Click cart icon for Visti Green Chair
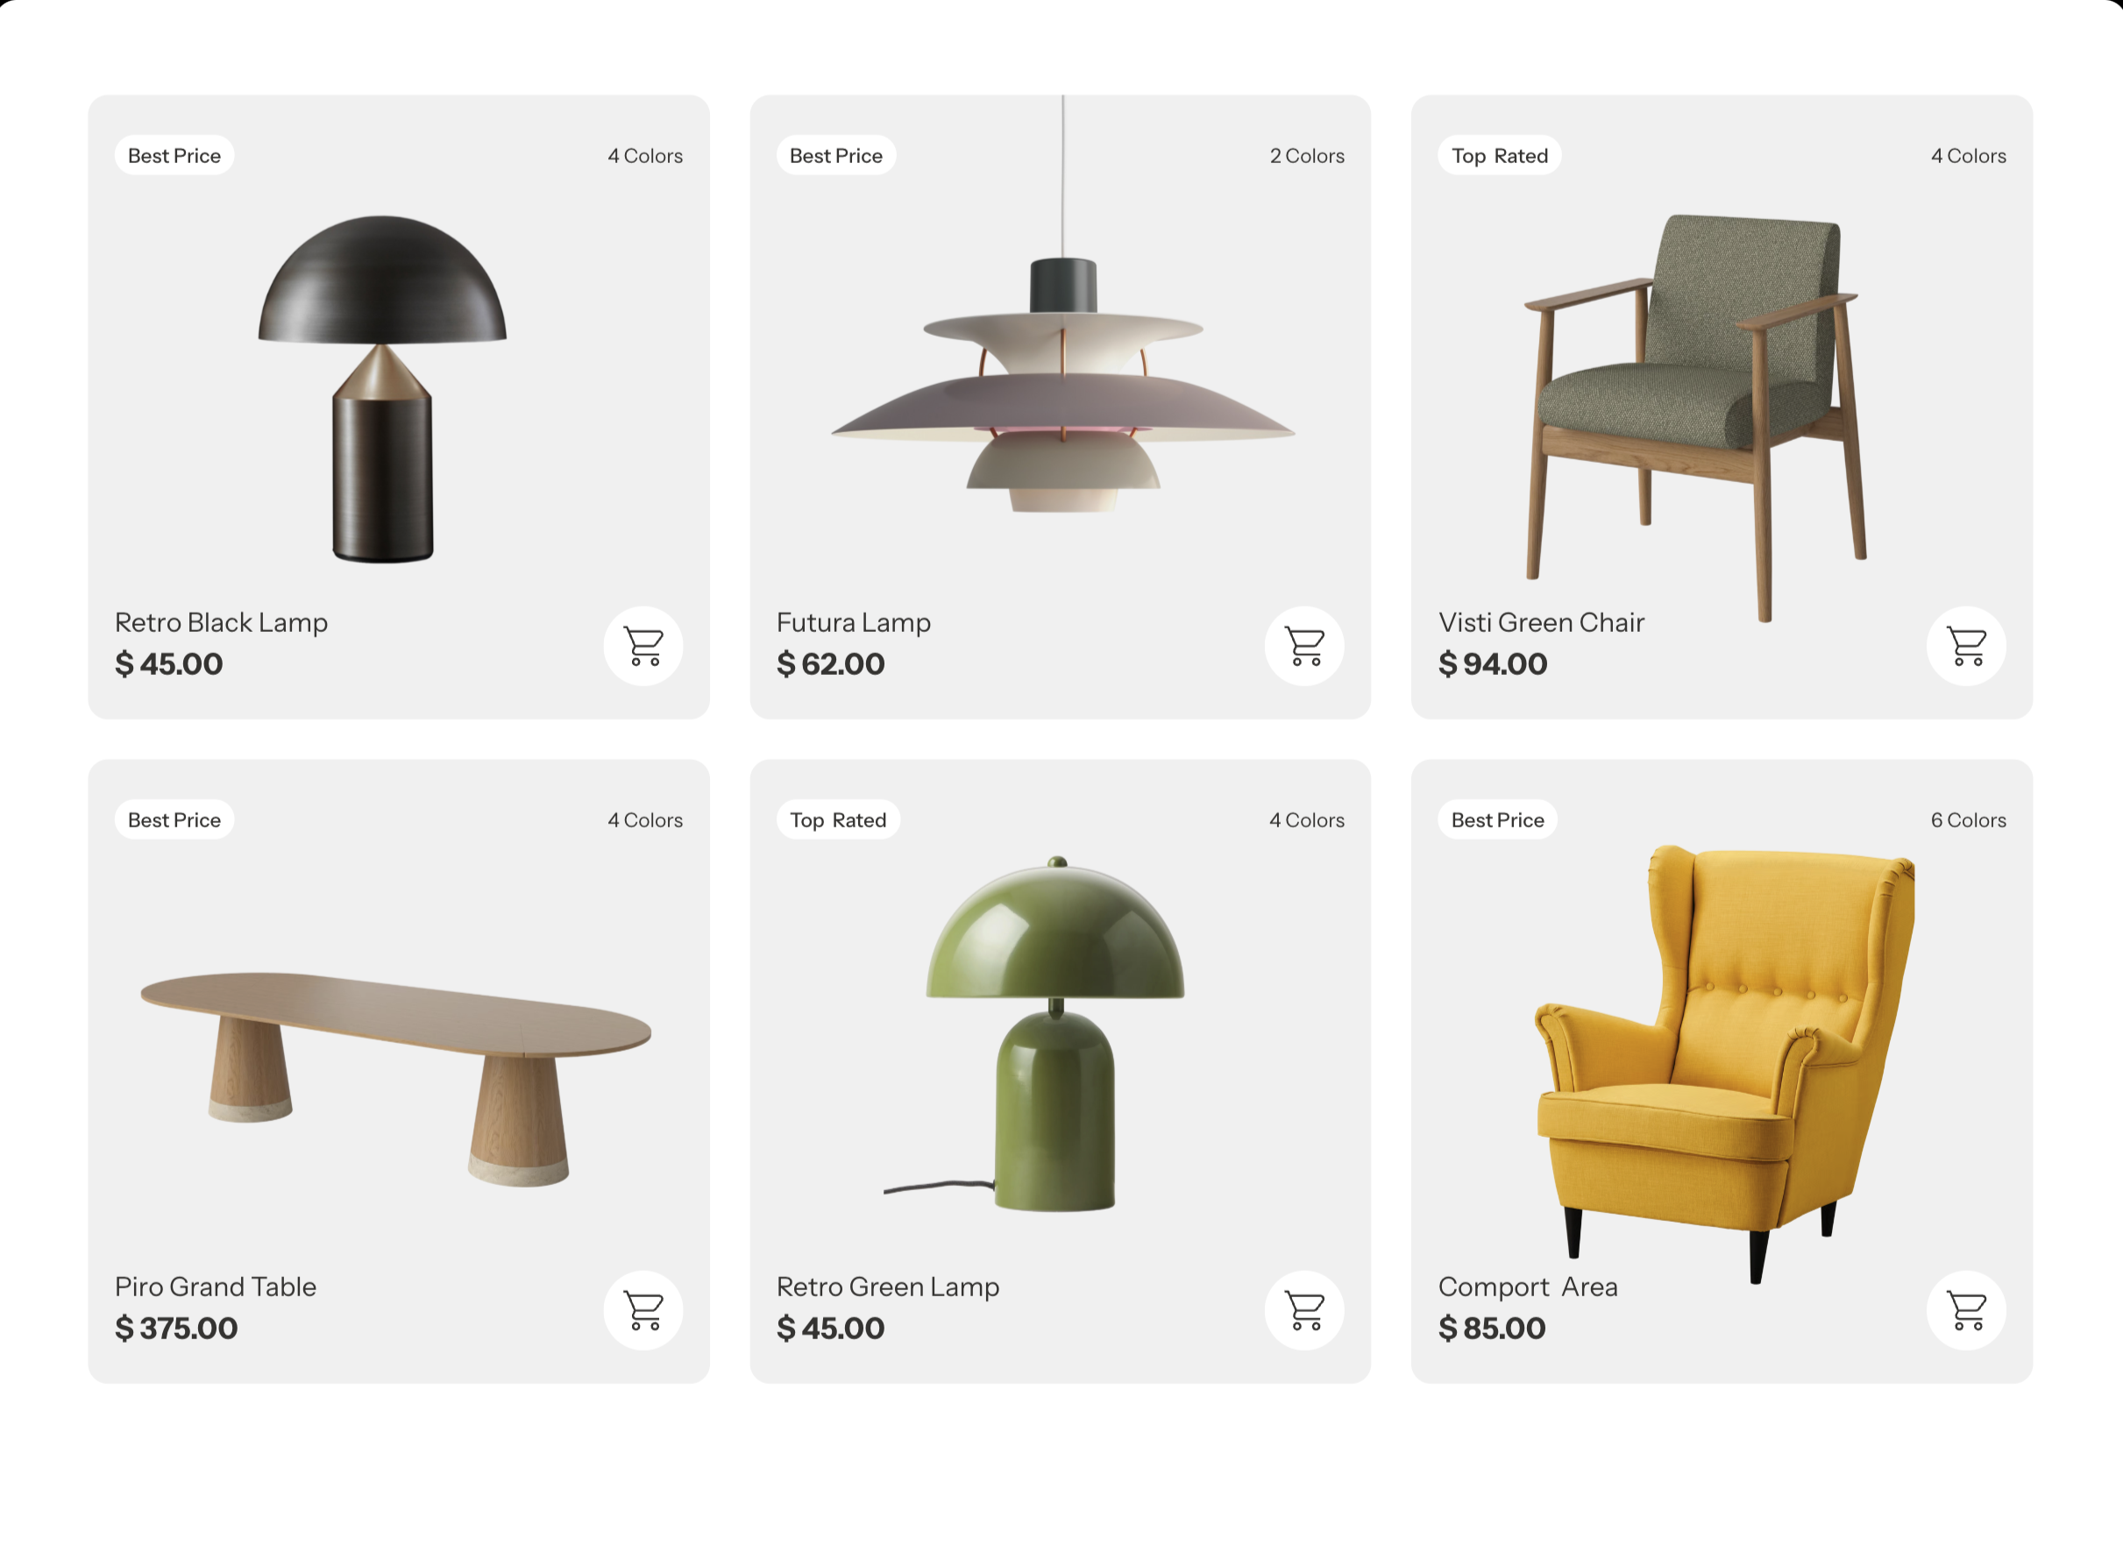This screenshot has width=2123, height=1553. 1966,646
